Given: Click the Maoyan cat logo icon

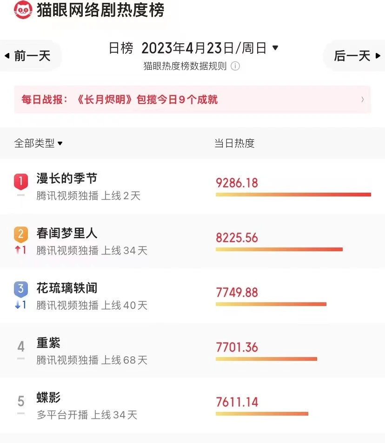Looking at the screenshot, I should [23, 10].
